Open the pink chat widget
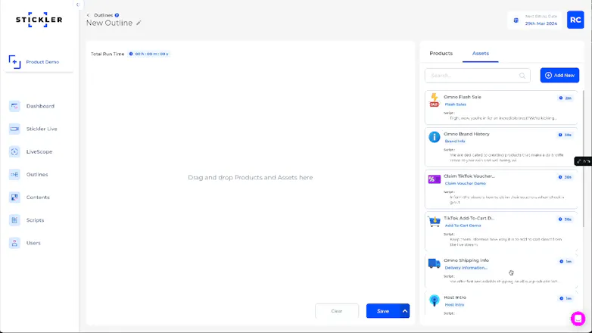 click(578, 319)
